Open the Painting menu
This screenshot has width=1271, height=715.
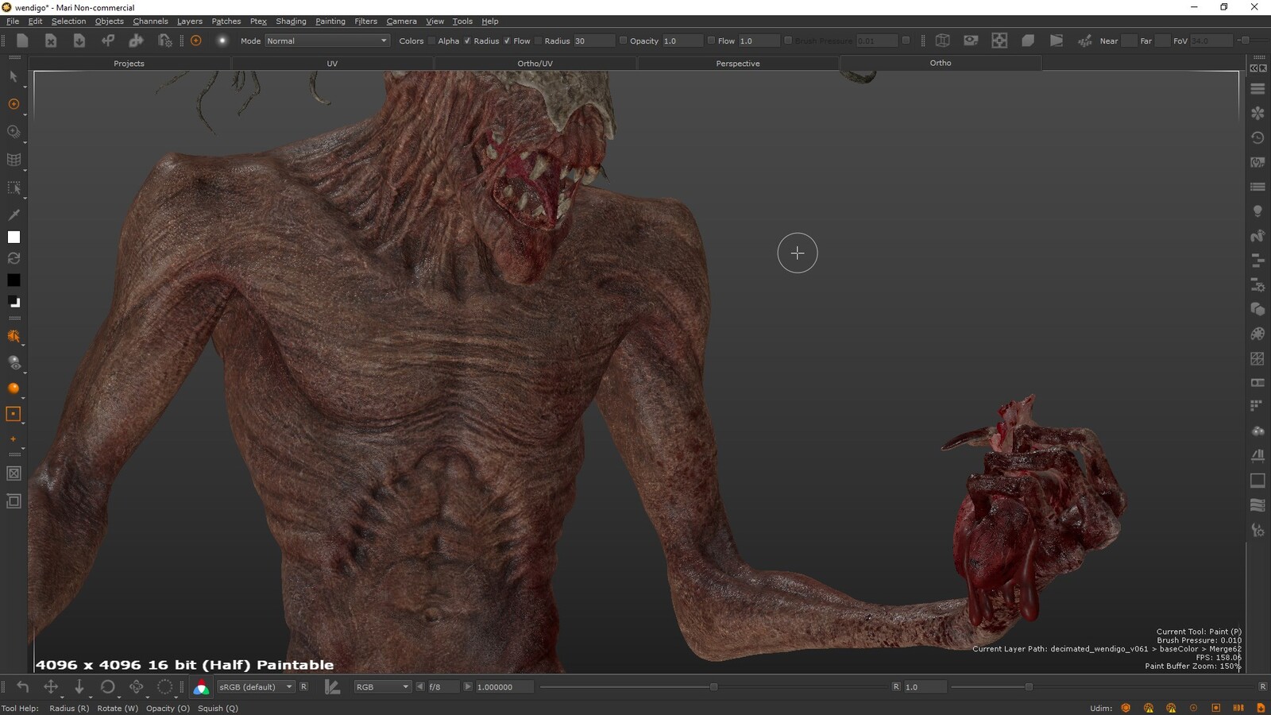pos(330,21)
